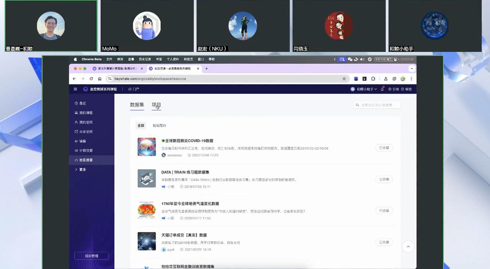Open the 和鲸小助手 user dropdown
Image resolution: width=490 pixels, height=269 pixels.
click(x=364, y=89)
